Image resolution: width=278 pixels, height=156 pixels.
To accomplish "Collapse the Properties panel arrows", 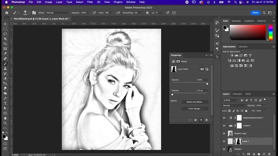I will [206, 55].
